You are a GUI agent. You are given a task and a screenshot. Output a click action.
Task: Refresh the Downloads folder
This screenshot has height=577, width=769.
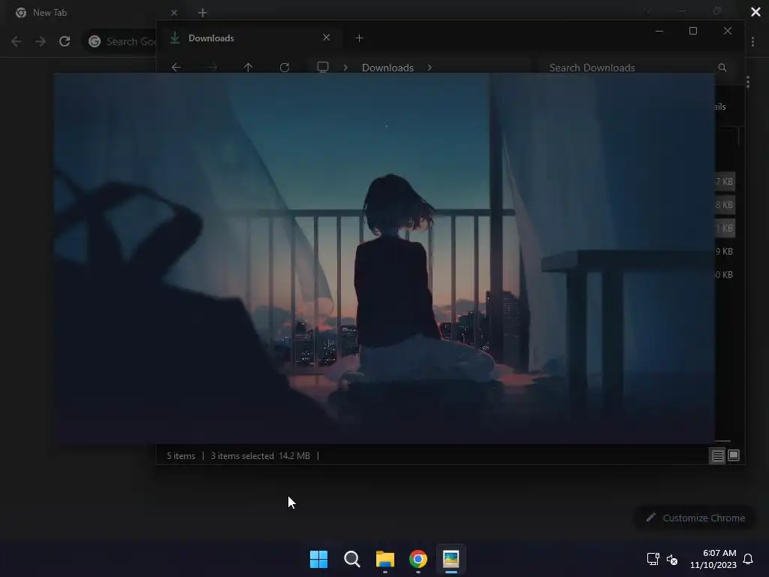pyautogui.click(x=285, y=68)
